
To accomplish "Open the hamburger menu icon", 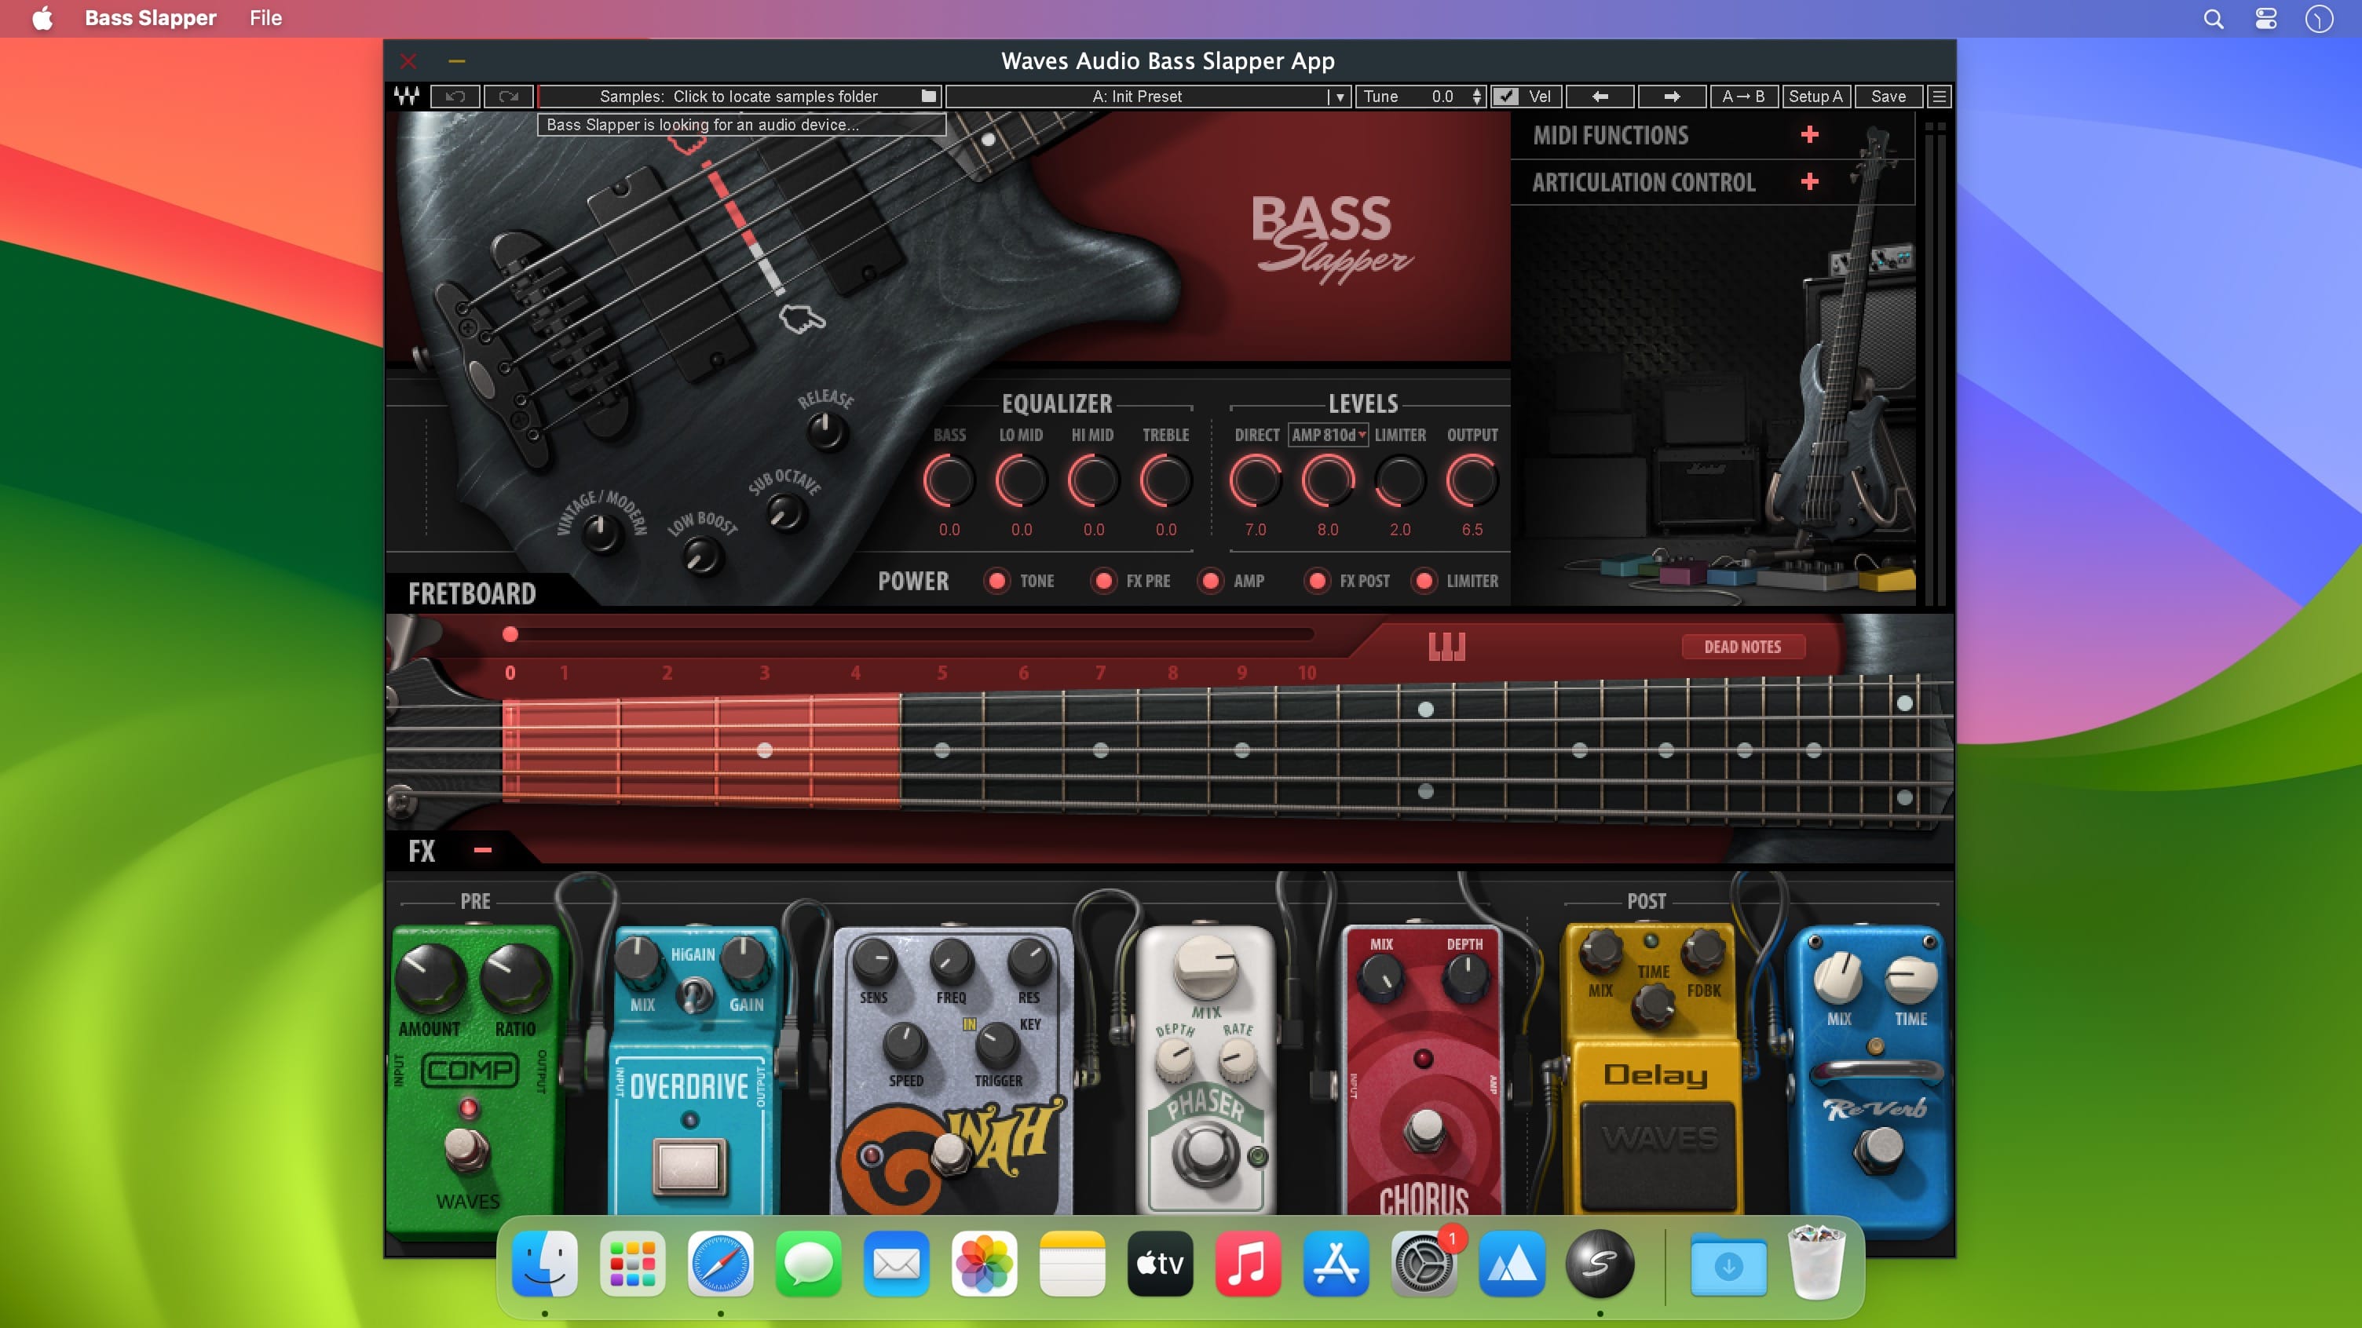I will [1939, 97].
